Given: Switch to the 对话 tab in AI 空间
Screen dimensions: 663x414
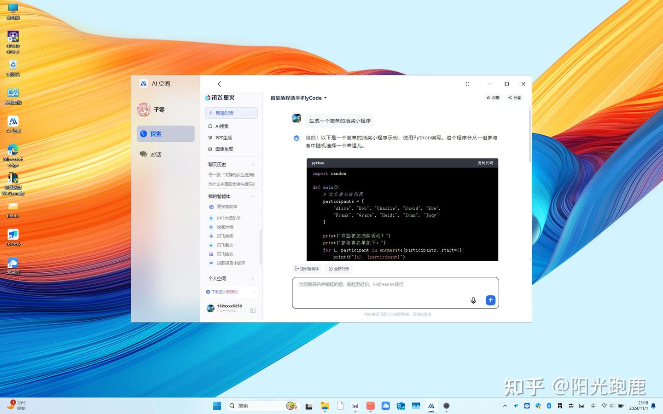Looking at the screenshot, I should tap(166, 155).
